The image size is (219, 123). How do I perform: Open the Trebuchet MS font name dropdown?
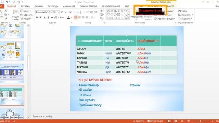pos(52,12)
